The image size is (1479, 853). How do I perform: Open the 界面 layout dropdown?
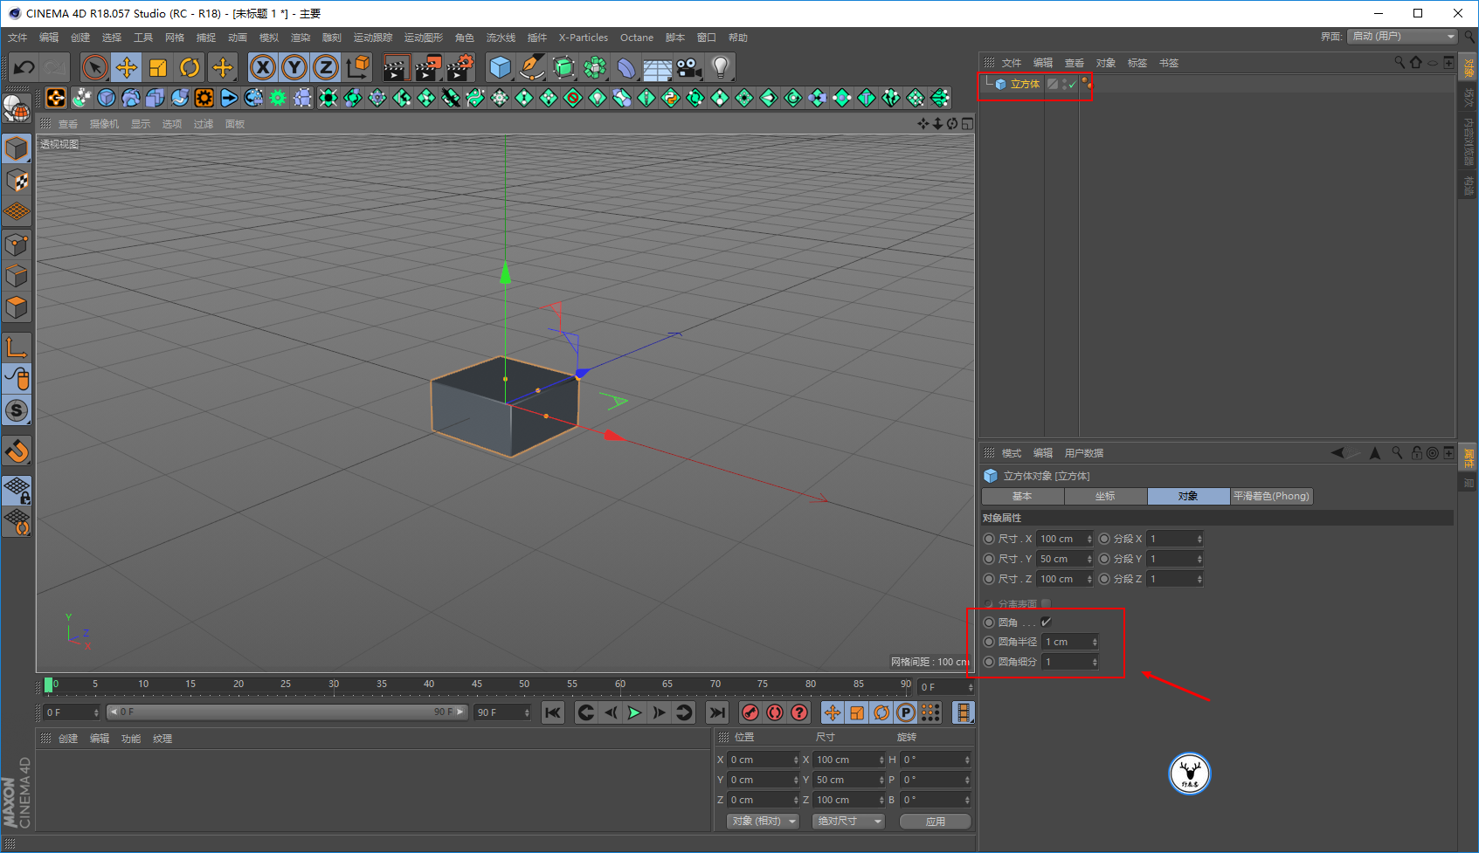coord(1402,37)
